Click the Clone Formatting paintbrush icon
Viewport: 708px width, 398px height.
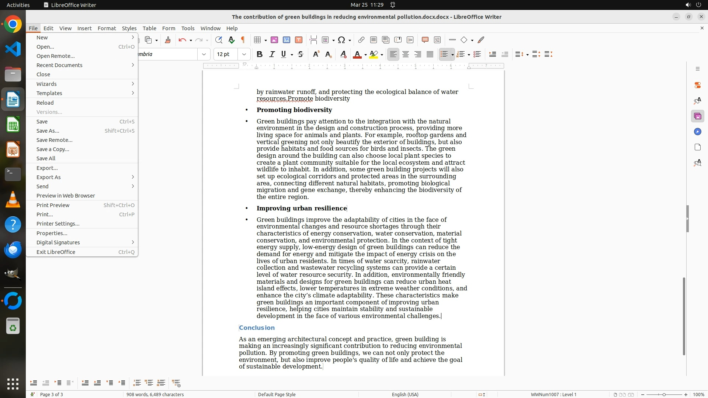coord(167,40)
